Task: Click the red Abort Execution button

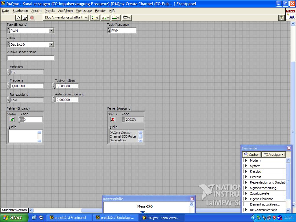Action: (32, 18)
